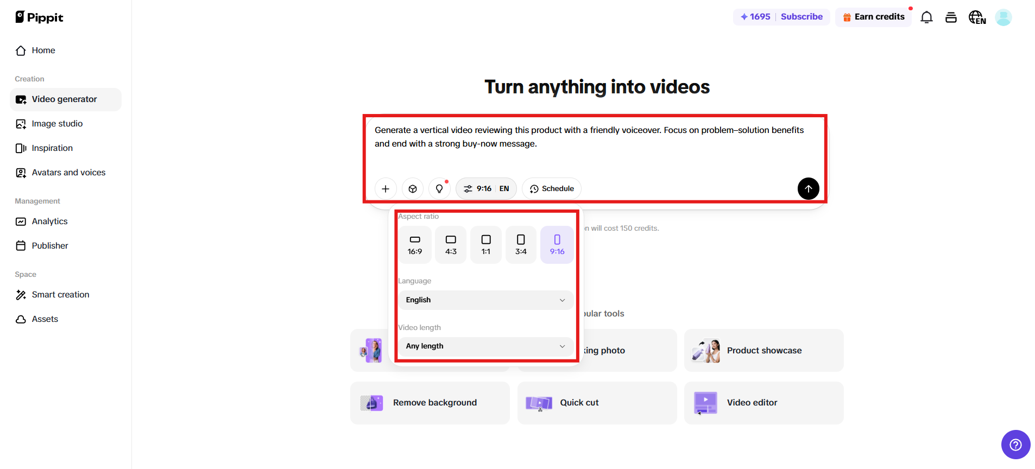
Task: Submit the prompt with arrow button
Action: point(809,189)
